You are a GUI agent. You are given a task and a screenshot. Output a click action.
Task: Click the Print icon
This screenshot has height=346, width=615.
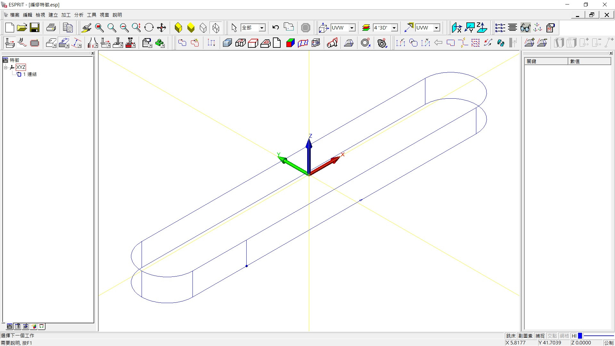(x=51, y=28)
